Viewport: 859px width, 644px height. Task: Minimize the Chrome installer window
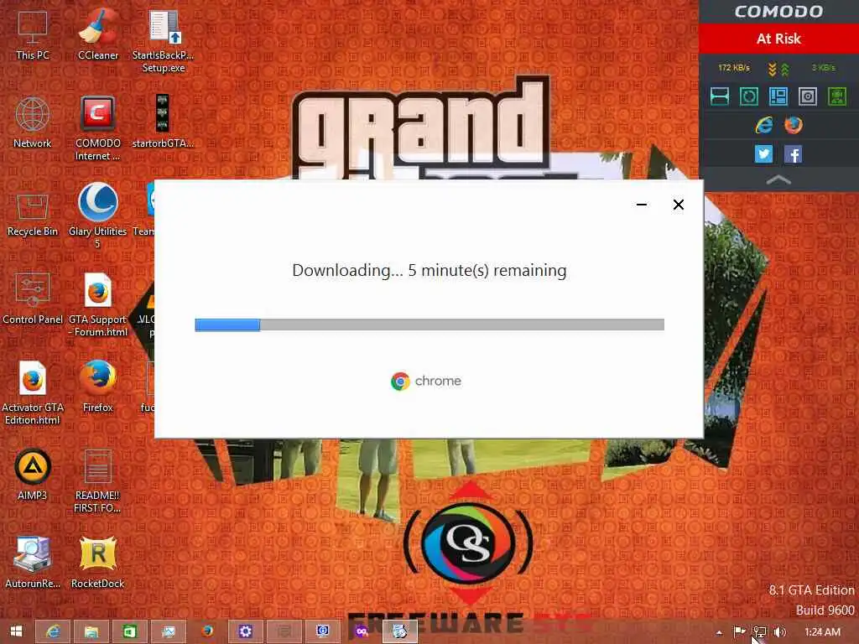[x=642, y=205]
